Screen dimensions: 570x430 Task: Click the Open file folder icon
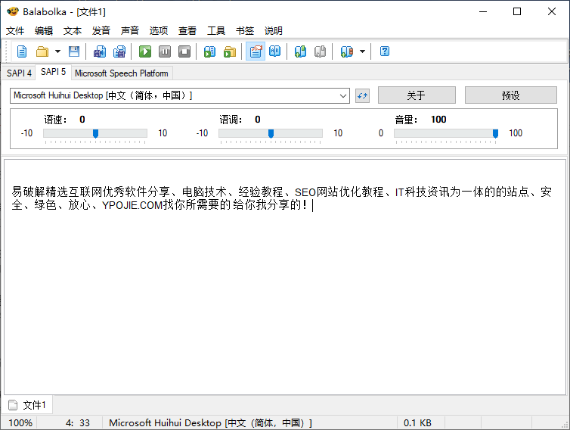pos(42,51)
